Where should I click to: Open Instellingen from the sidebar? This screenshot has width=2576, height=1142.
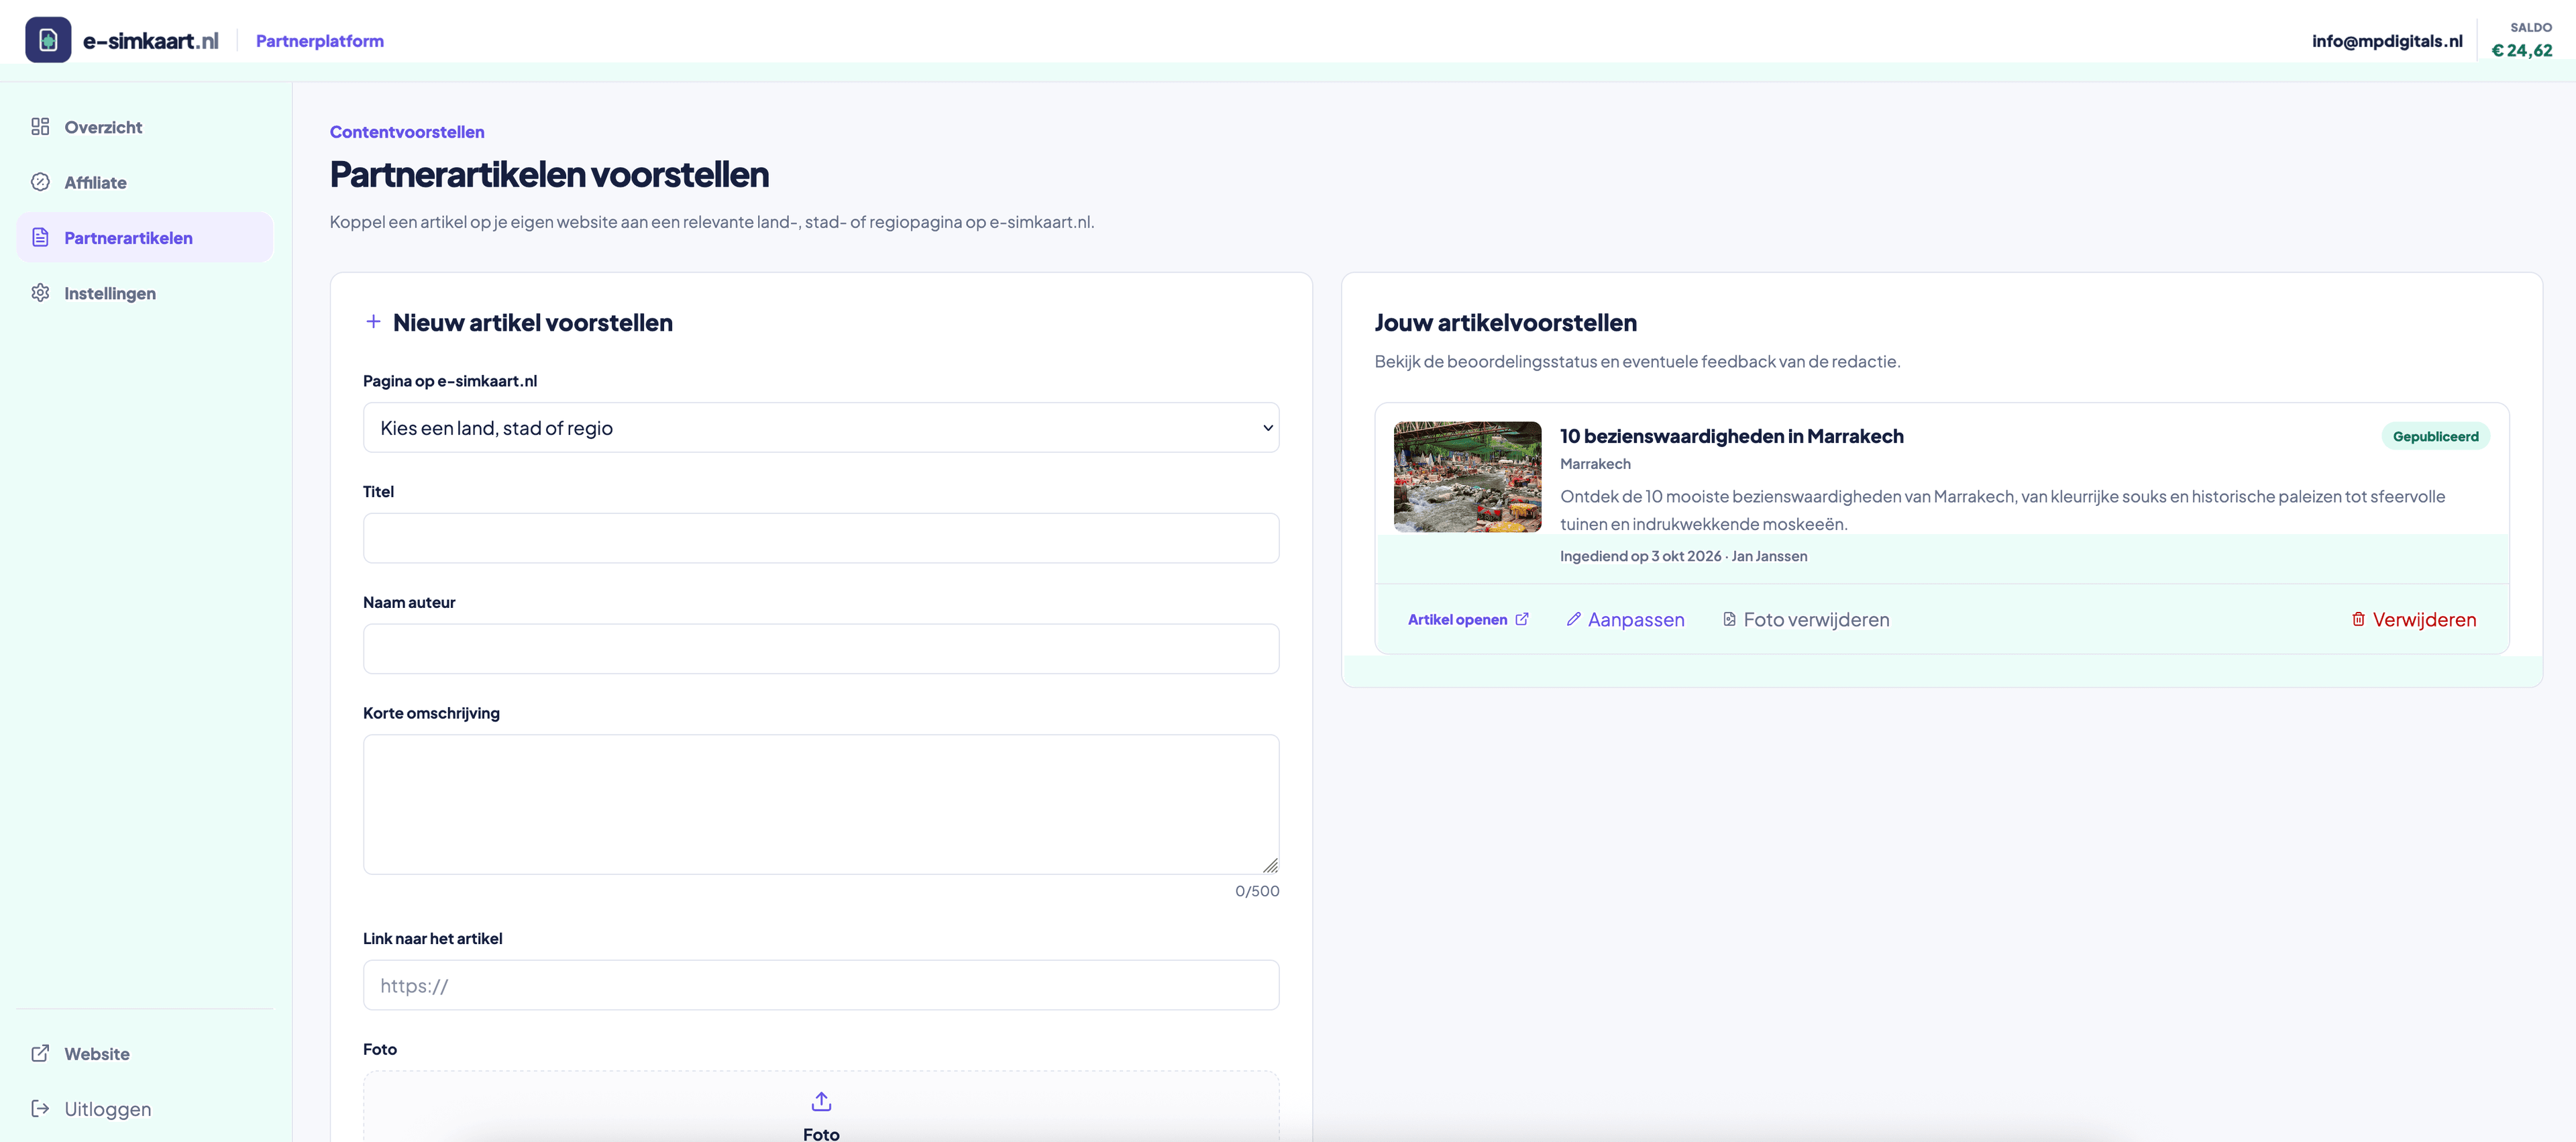(144, 293)
